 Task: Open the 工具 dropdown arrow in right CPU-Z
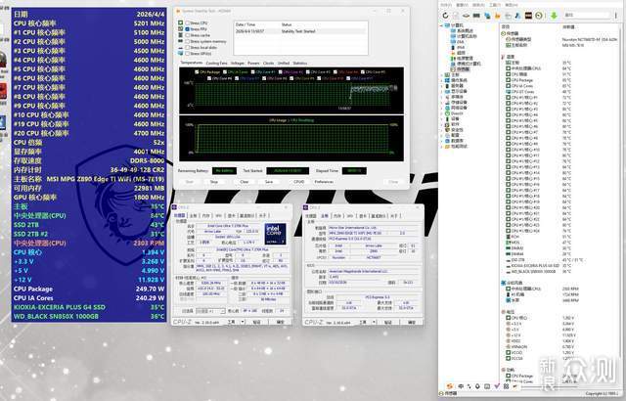click(x=374, y=322)
